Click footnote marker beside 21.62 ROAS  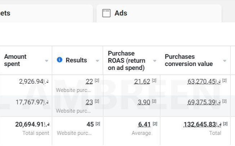(154, 80)
